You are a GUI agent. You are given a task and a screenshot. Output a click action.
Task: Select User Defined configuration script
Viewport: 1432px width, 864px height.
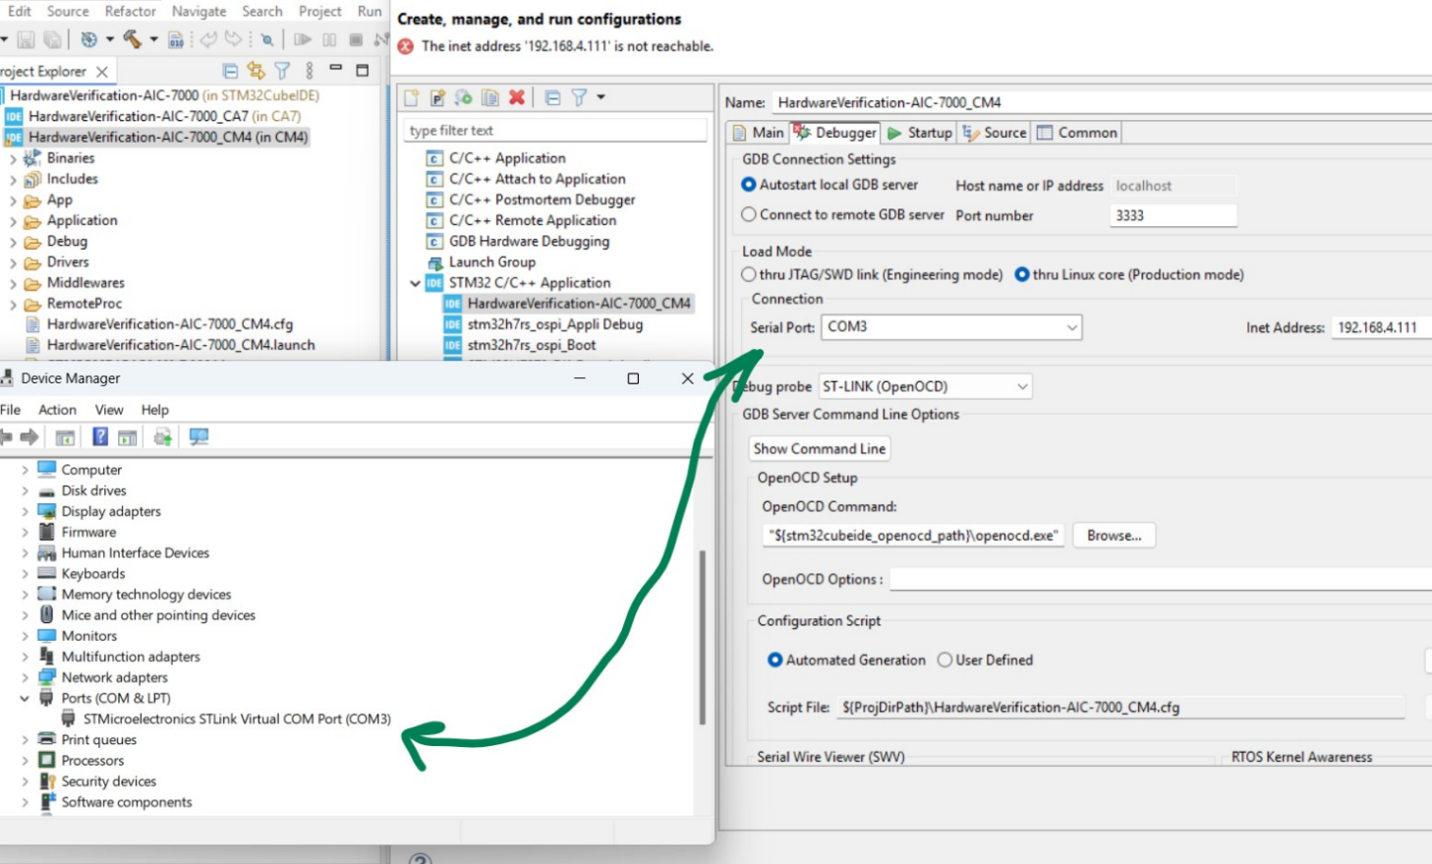pyautogui.click(x=945, y=660)
